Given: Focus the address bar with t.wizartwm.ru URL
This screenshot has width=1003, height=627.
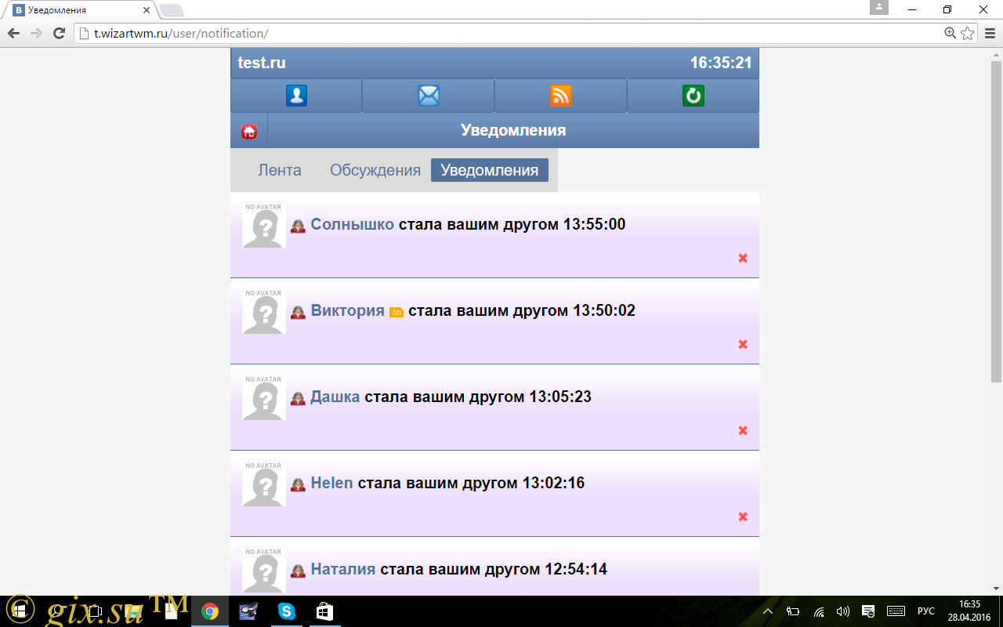Looking at the screenshot, I should 509,33.
